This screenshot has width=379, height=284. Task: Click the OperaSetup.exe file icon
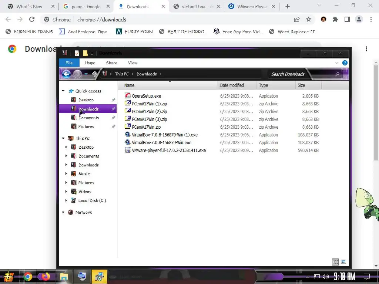coord(128,96)
